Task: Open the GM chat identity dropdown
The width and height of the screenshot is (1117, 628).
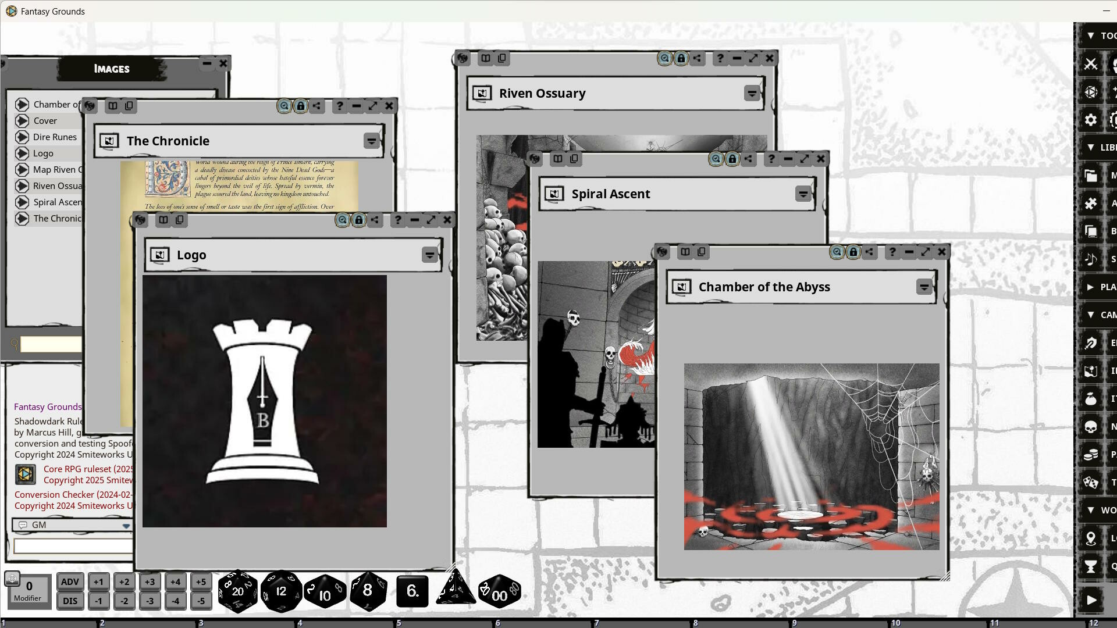Action: click(x=125, y=524)
